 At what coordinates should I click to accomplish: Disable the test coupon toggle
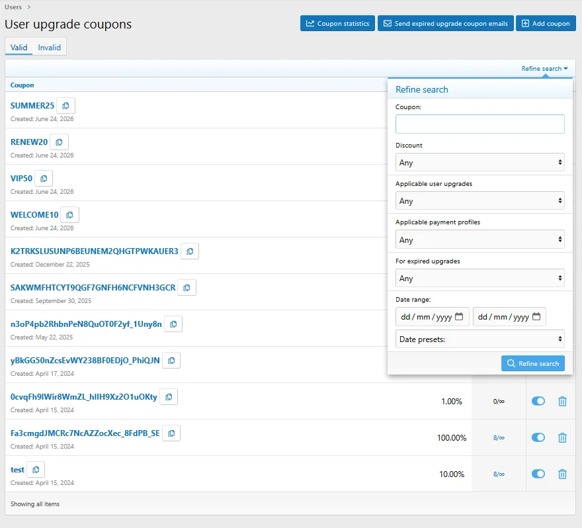538,474
